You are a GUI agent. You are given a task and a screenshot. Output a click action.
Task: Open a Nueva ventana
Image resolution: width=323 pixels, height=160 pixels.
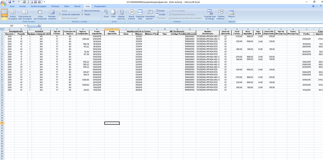point(131,14)
